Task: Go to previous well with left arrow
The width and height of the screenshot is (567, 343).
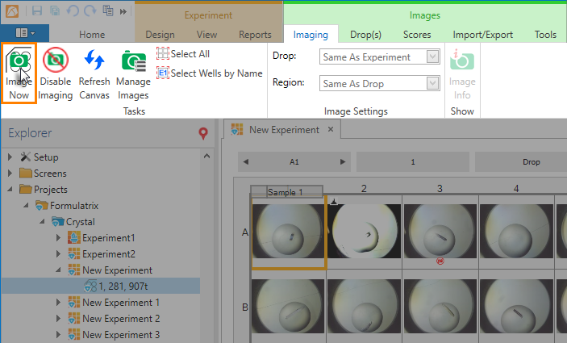Action: click(x=246, y=161)
